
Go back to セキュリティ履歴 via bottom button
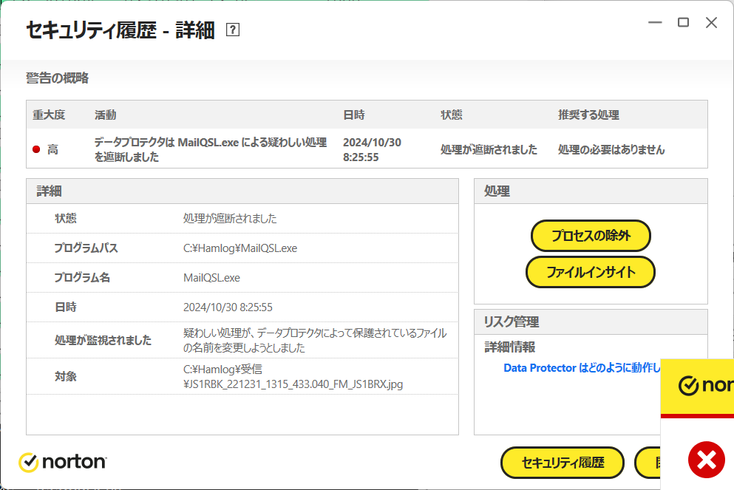point(563,463)
